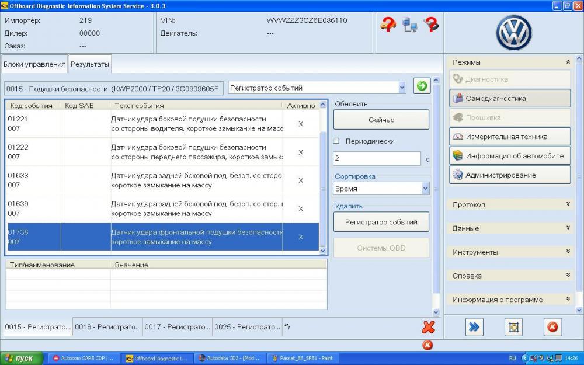Viewport: 584px width, 365px height.
Task: Open Самодиагностика mode
Action: 510,98
